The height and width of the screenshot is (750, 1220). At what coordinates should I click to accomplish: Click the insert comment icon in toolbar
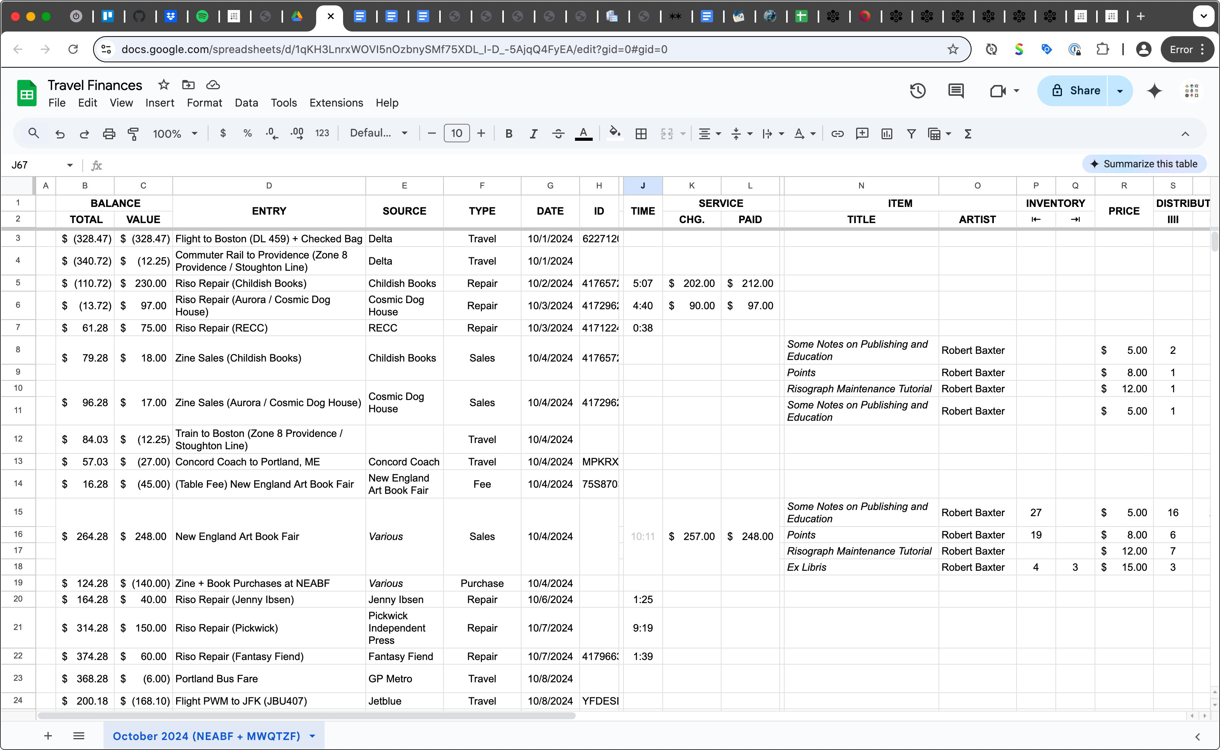coord(862,134)
